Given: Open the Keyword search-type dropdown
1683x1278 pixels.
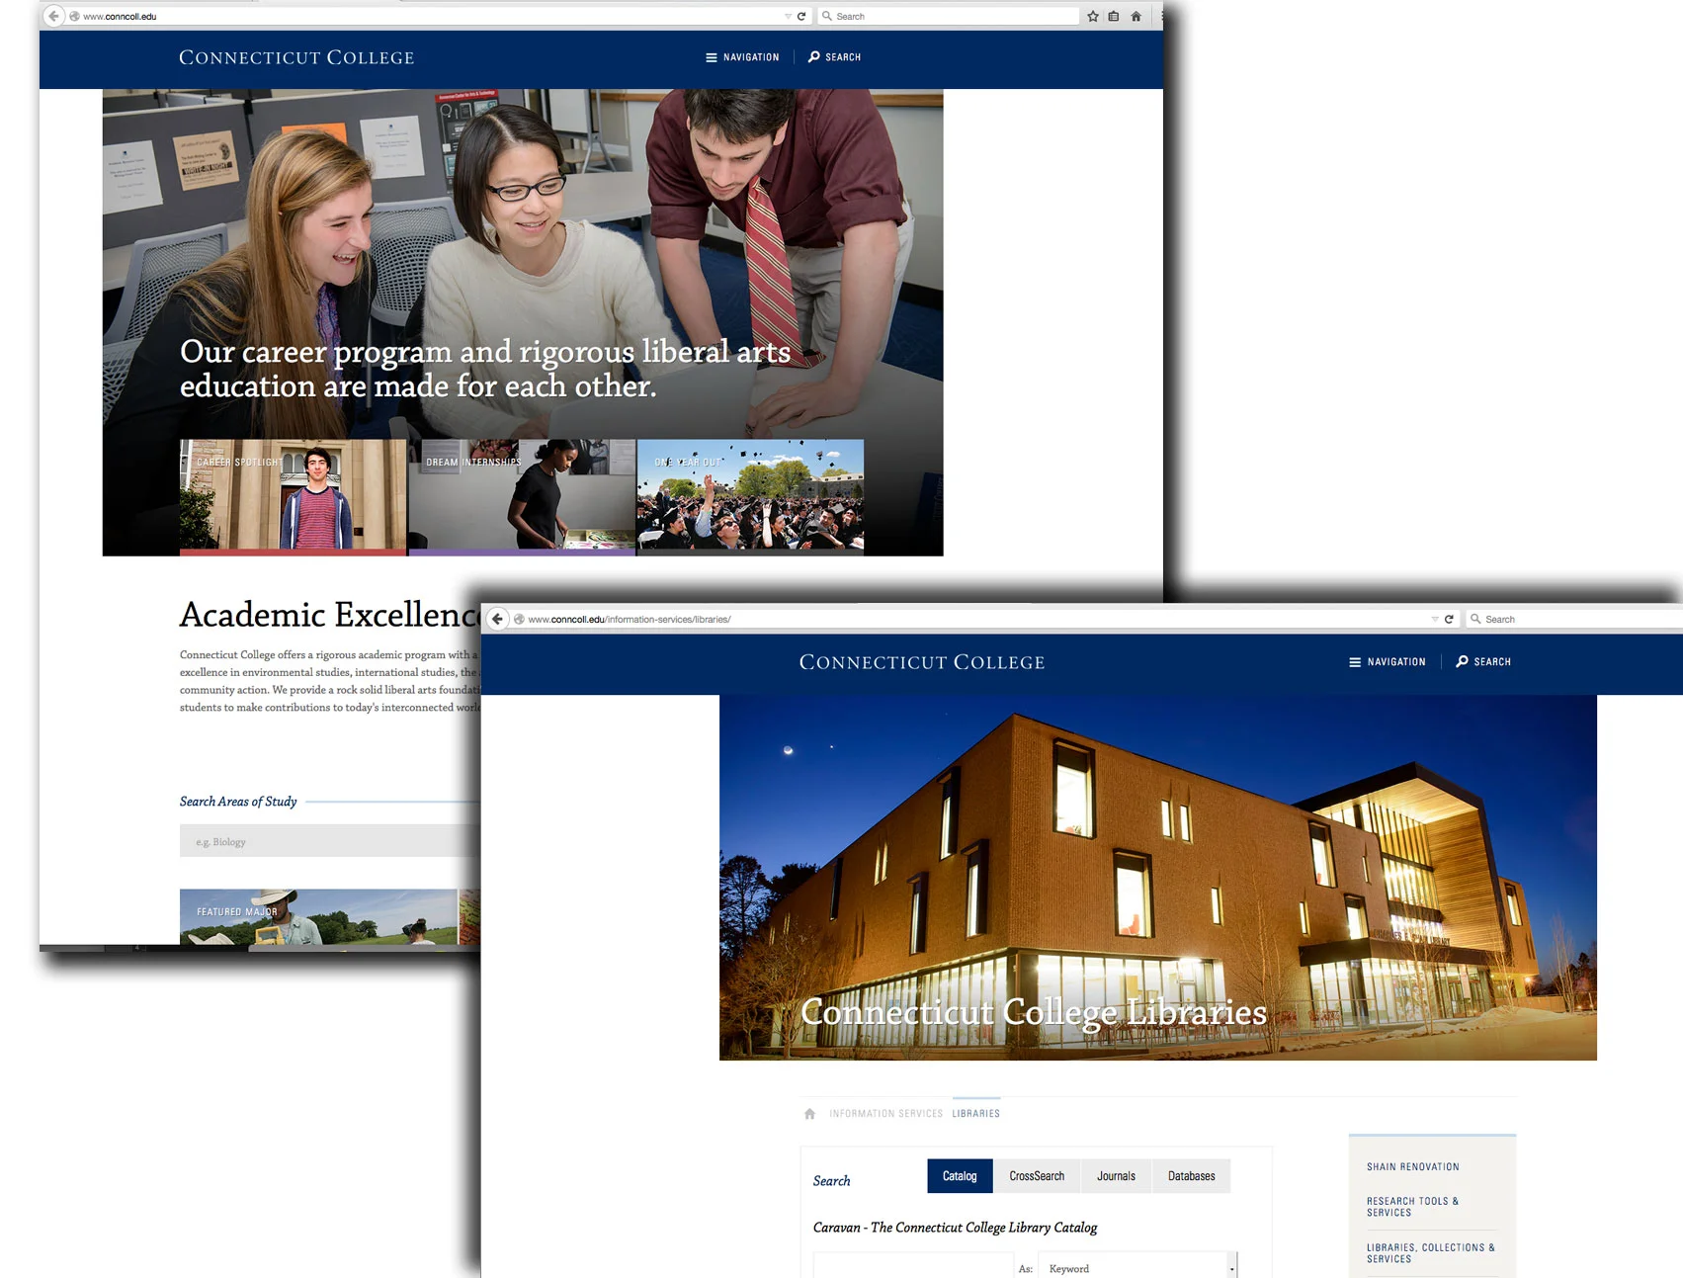Looking at the screenshot, I should pos(1137,1267).
